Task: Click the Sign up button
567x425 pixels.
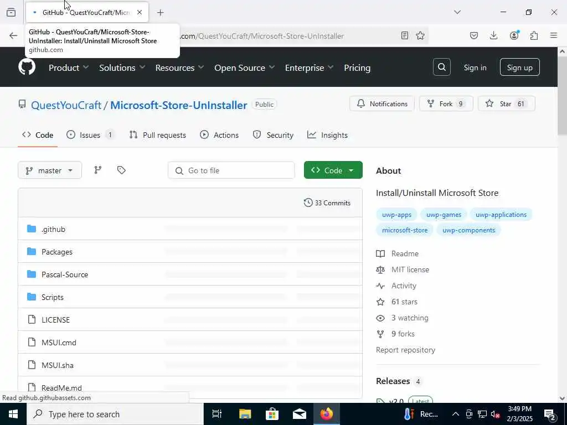Action: 519,67
